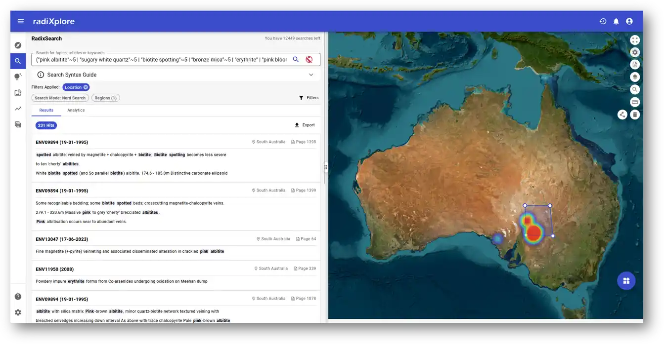Switch to the Analytics tab
Image resolution: width=664 pixels, height=344 pixels.
pos(76,110)
